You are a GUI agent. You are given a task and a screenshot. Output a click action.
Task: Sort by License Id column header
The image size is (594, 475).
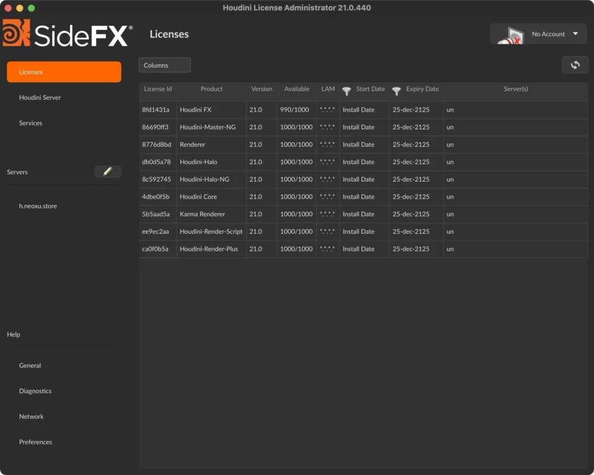pyautogui.click(x=157, y=88)
